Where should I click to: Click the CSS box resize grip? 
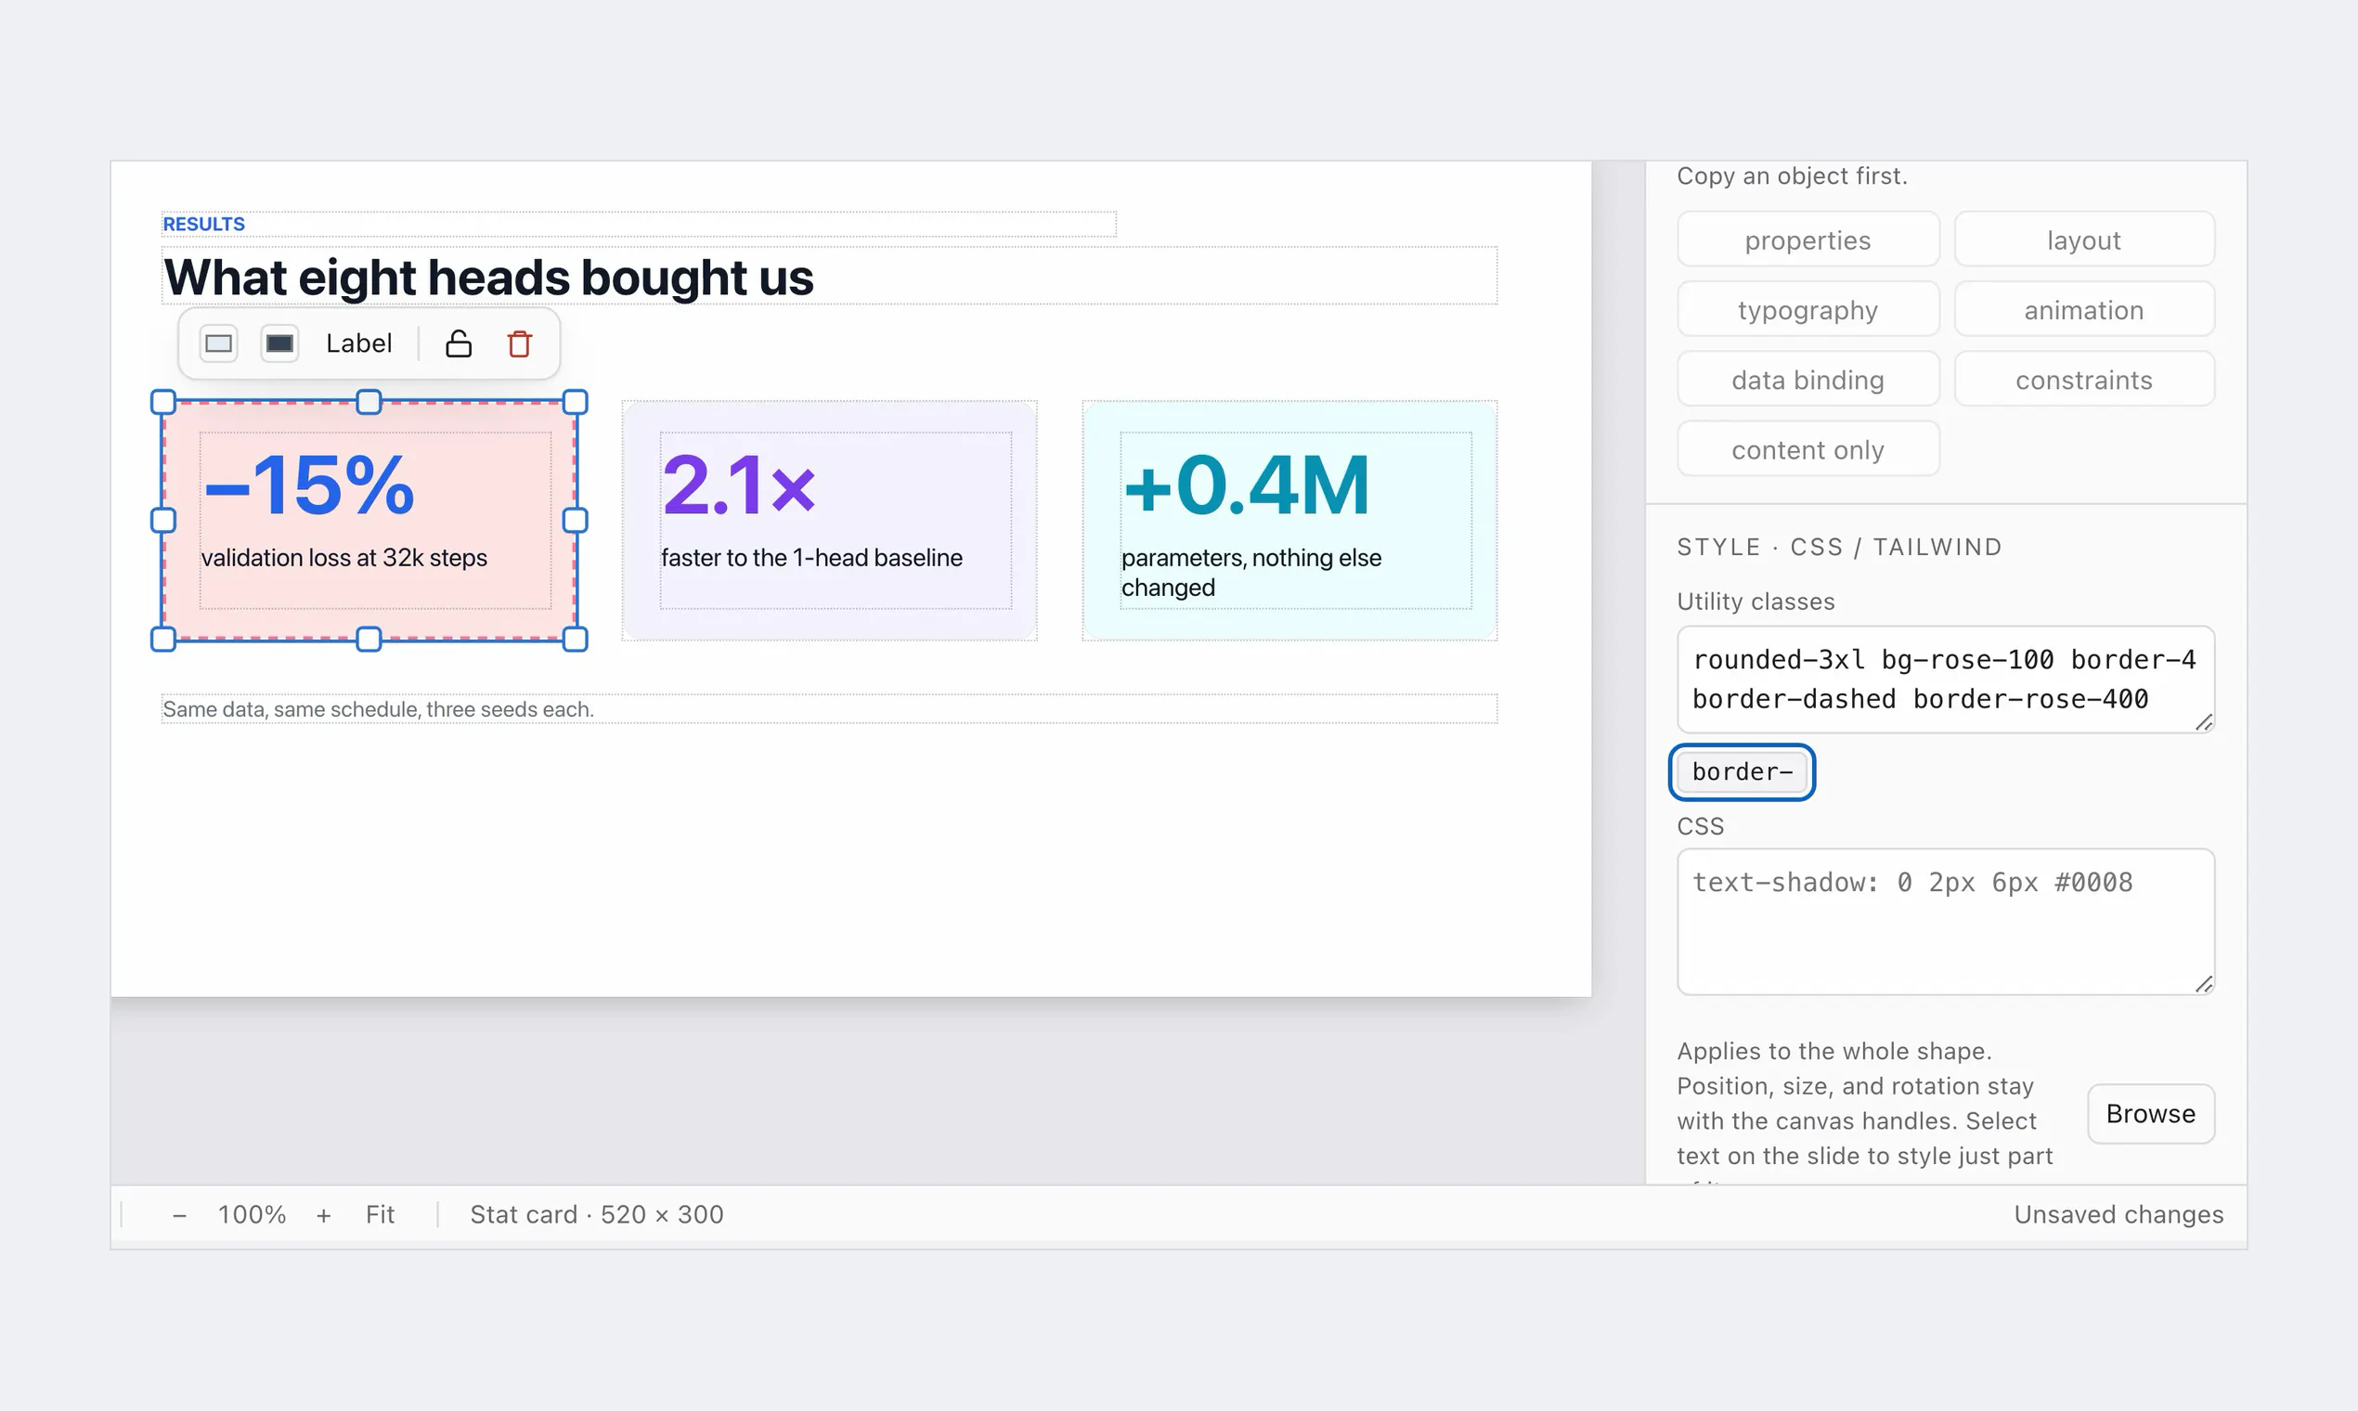coord(2204,984)
